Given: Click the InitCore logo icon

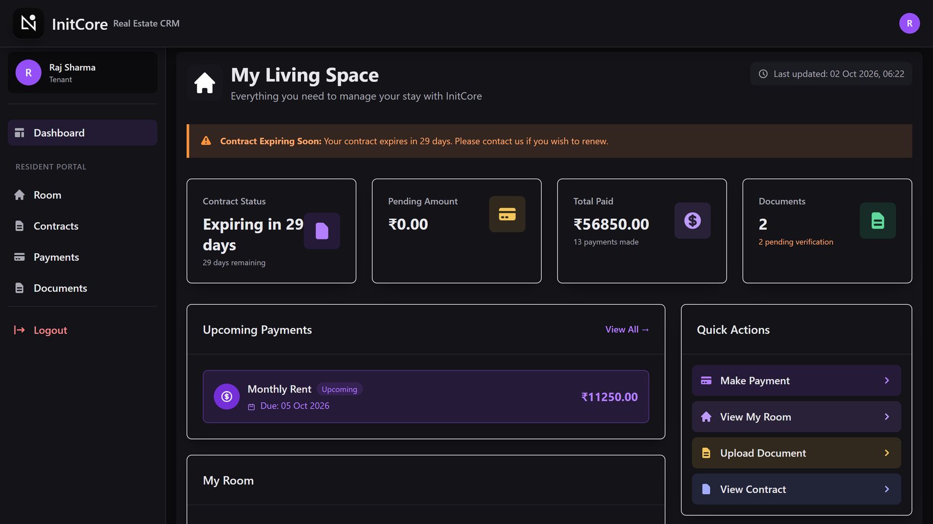Looking at the screenshot, I should pos(29,23).
